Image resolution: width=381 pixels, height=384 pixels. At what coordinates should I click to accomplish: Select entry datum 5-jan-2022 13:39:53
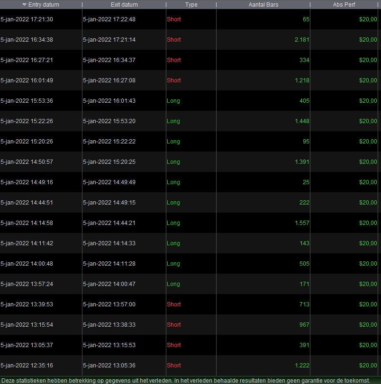click(x=27, y=304)
